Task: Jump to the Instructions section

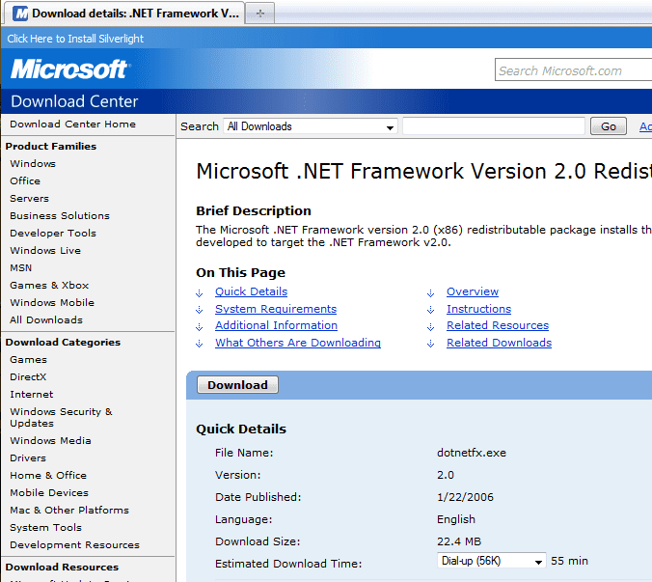Action: tap(478, 309)
